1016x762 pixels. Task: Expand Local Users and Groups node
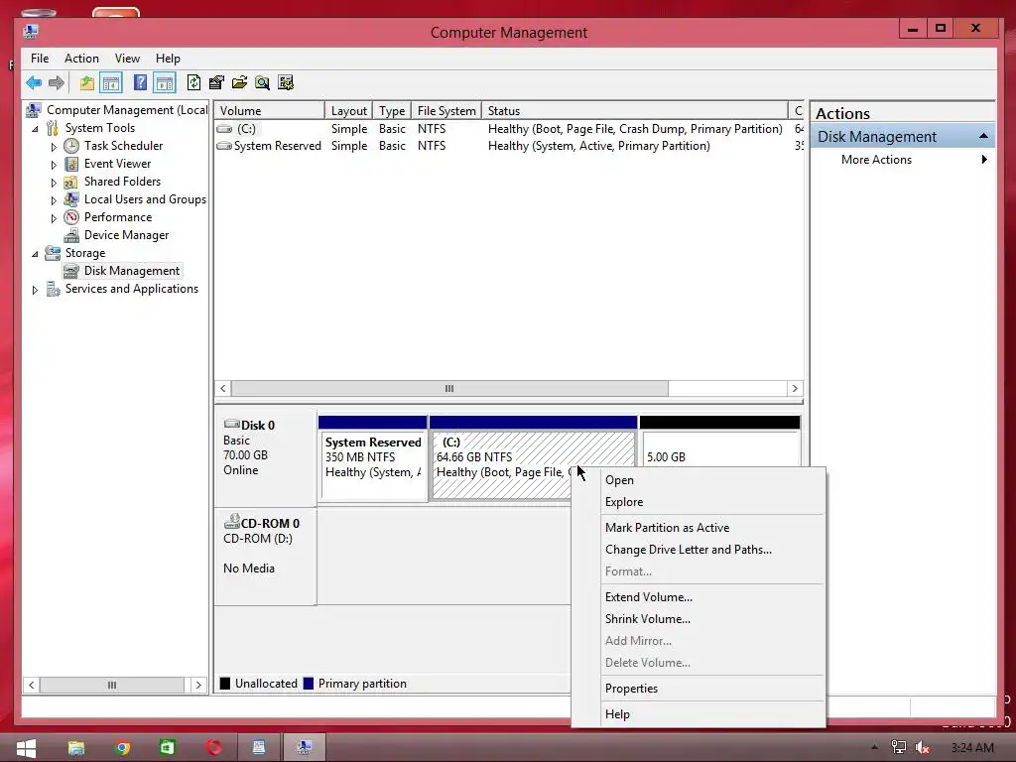[x=54, y=200]
